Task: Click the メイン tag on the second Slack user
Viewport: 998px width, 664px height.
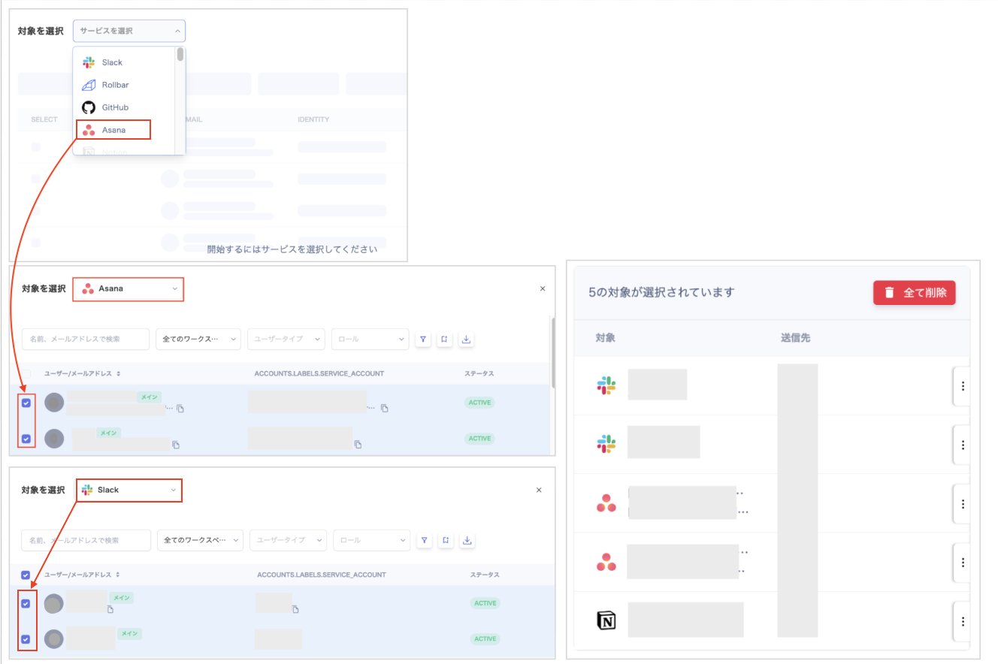Action: (130, 634)
